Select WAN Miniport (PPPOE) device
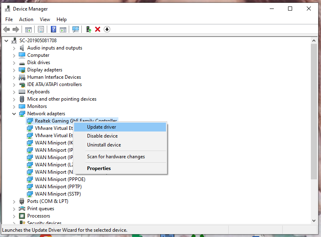321x237 pixels. [60, 179]
